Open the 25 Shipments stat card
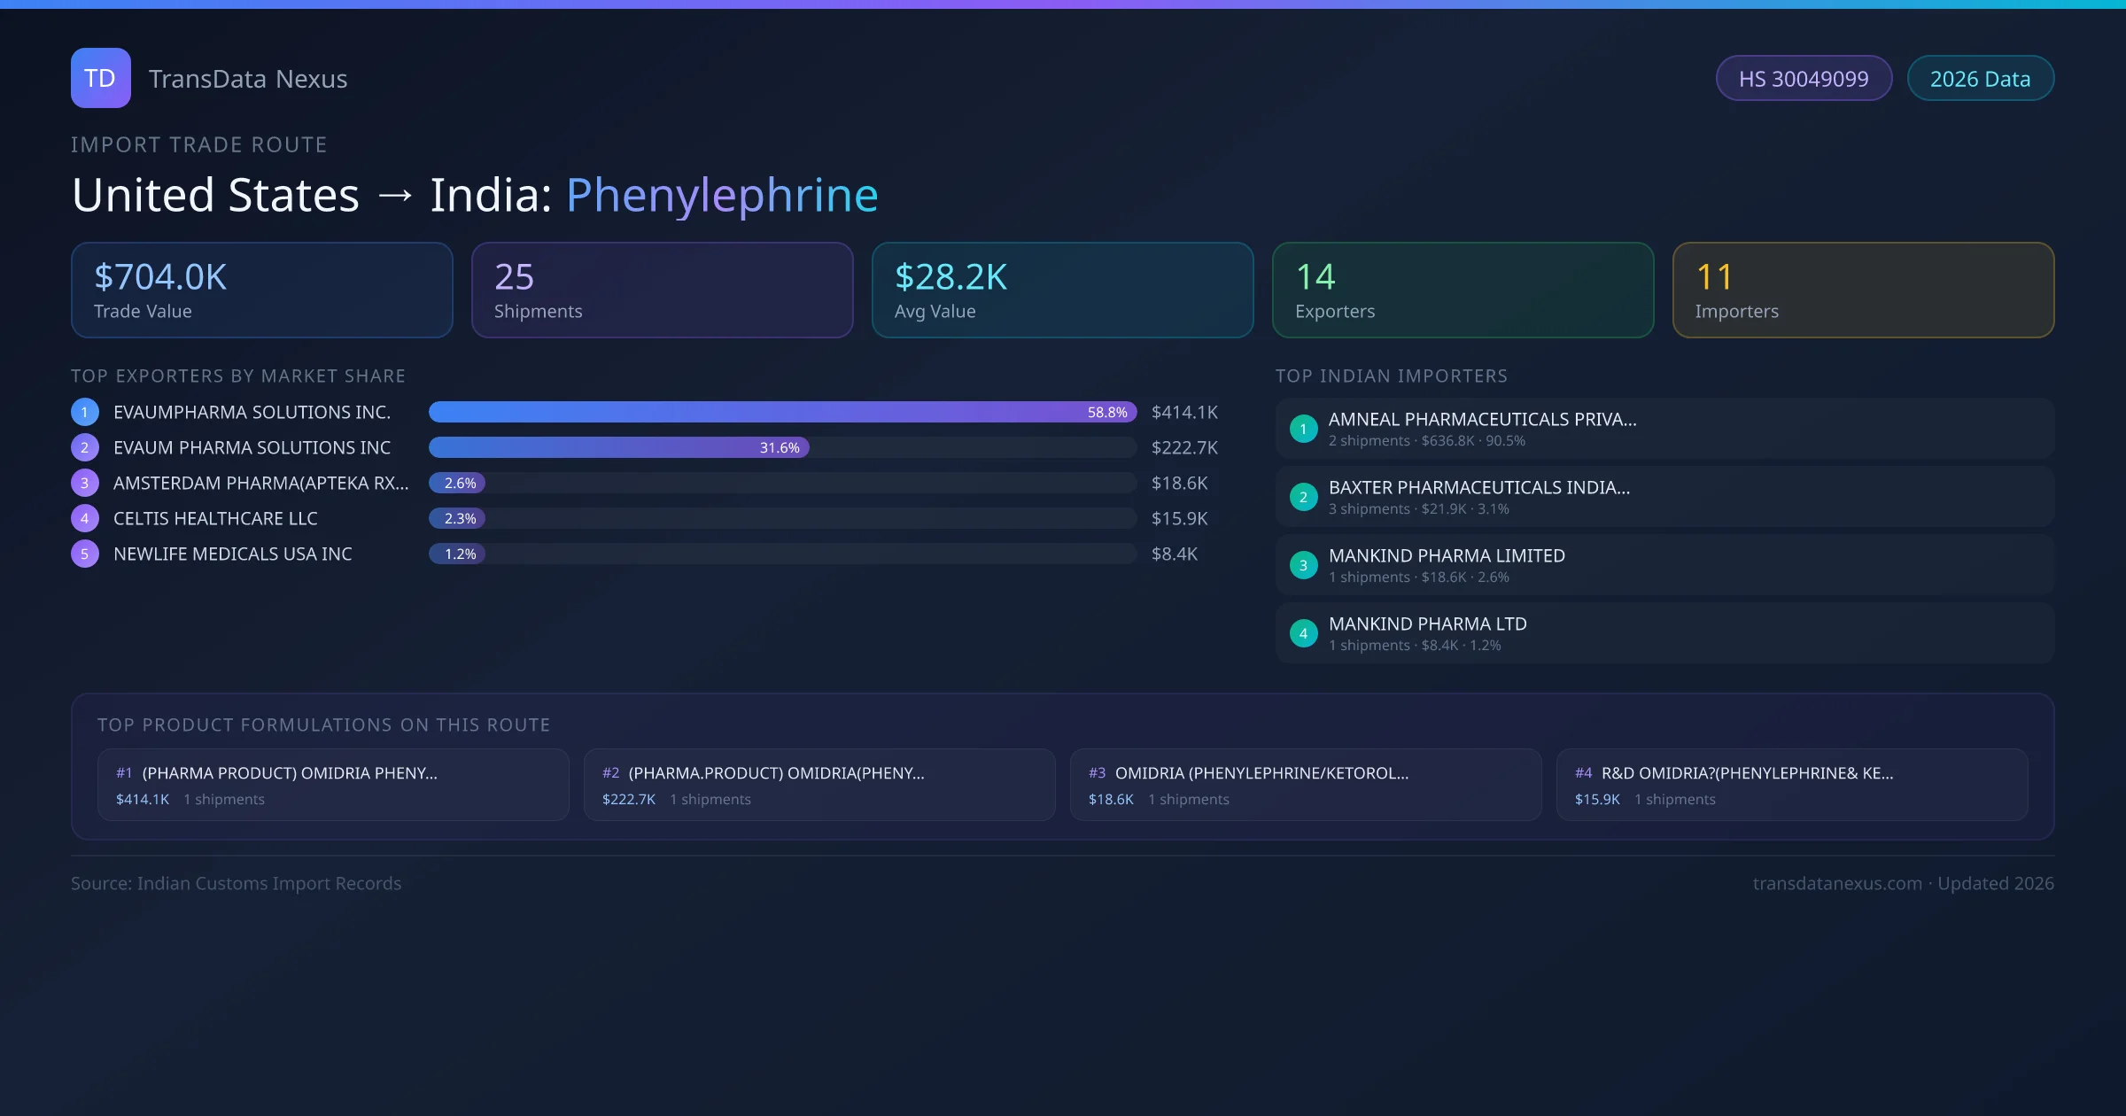This screenshot has height=1116, width=2126. pyautogui.click(x=662, y=291)
